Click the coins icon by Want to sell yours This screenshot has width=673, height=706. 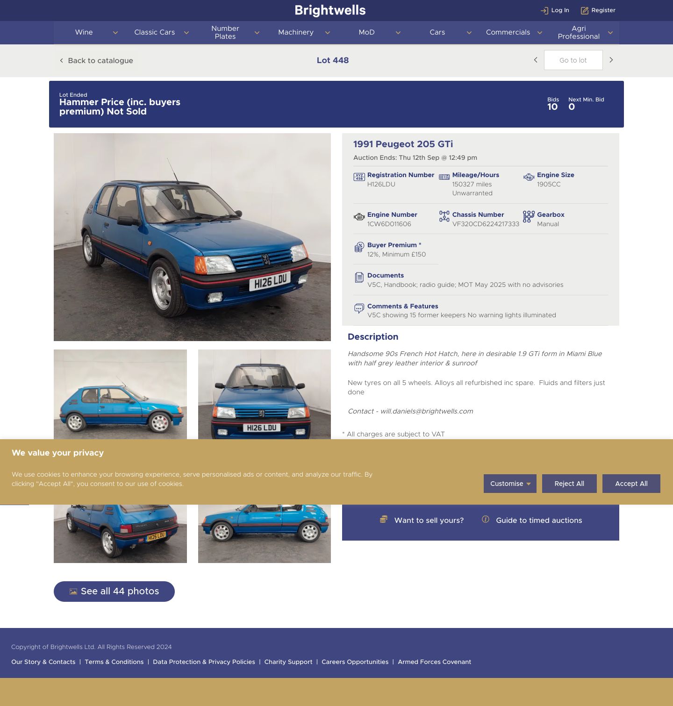click(384, 519)
